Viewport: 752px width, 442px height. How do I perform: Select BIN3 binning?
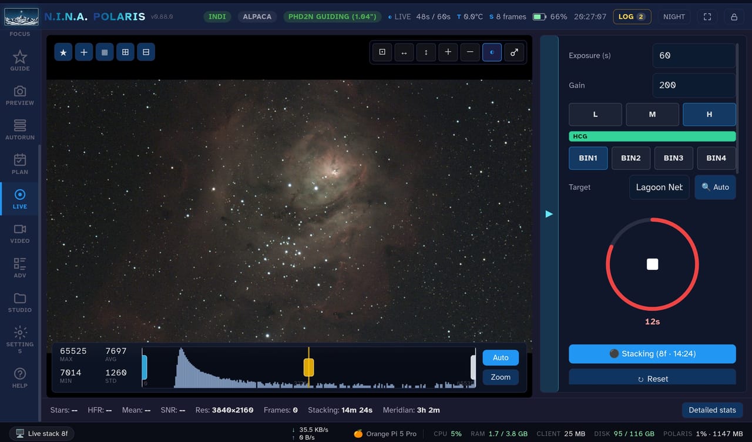point(673,158)
